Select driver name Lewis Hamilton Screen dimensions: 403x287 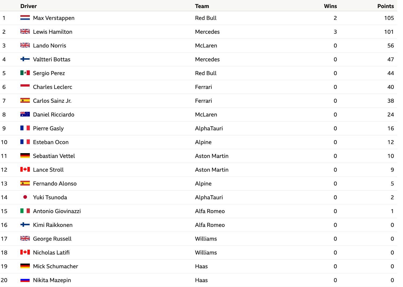tap(53, 32)
